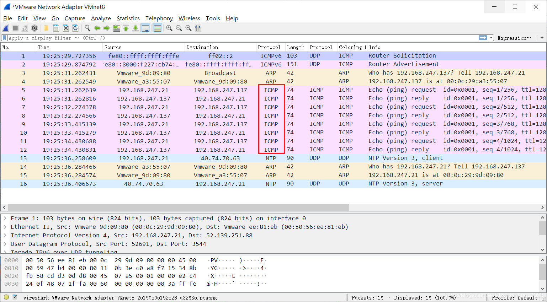
Task: Sort by the Length column header
Action: (296, 47)
